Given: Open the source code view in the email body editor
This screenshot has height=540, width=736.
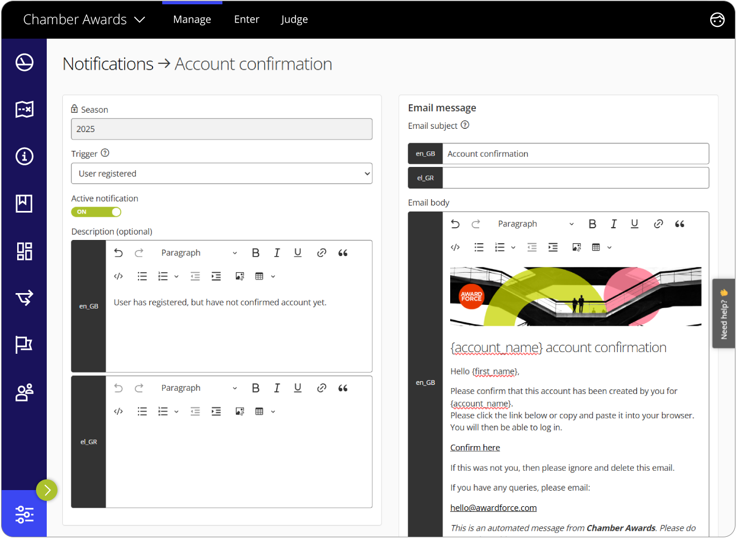Looking at the screenshot, I should click(455, 247).
